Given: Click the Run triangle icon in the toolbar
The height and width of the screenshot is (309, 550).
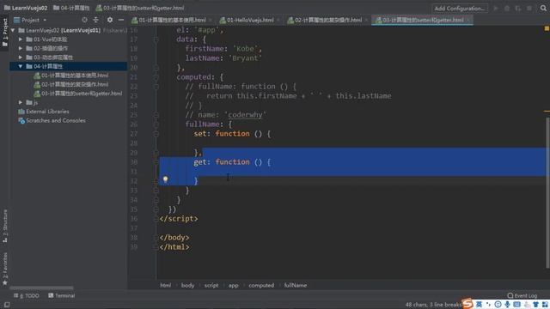Looking at the screenshot, I should tap(496, 8).
